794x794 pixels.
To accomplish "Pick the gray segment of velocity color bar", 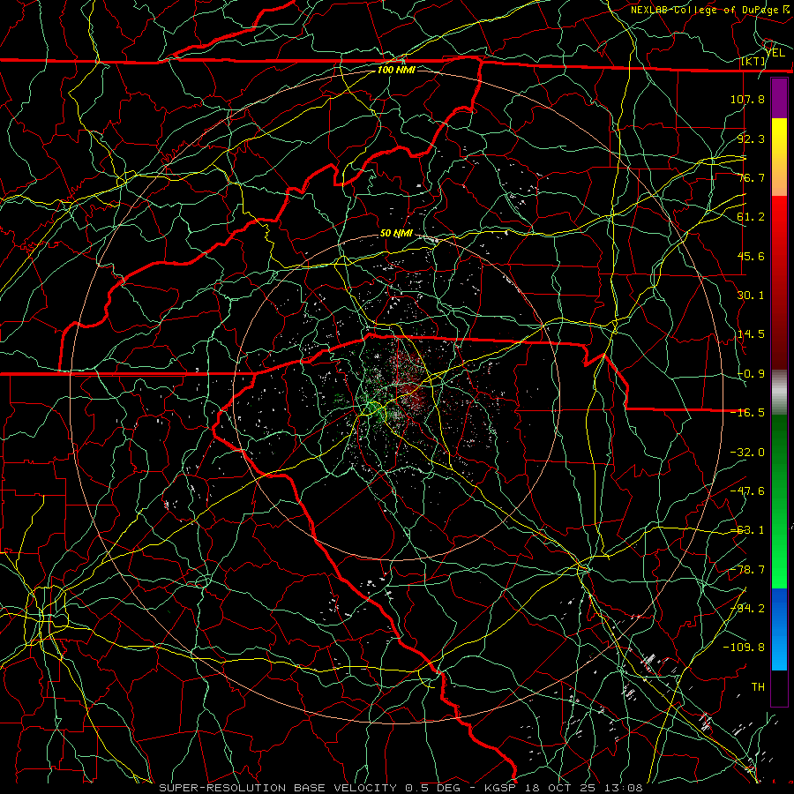I will (x=779, y=393).
